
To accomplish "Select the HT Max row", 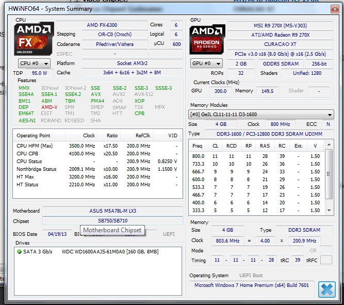I will (x=97, y=177).
